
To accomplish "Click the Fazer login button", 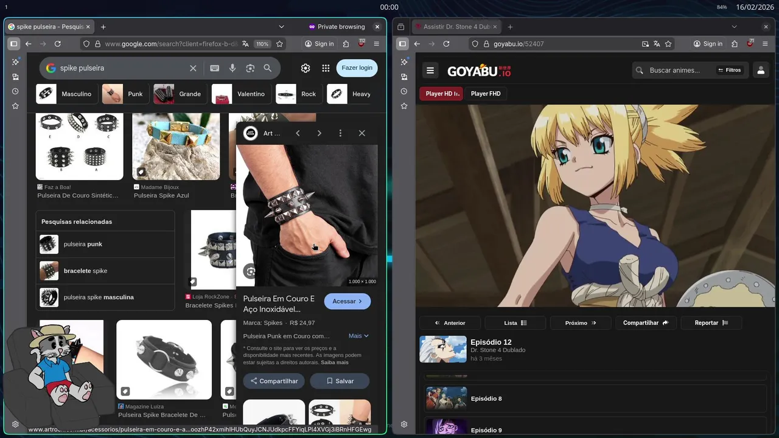I will coord(357,68).
